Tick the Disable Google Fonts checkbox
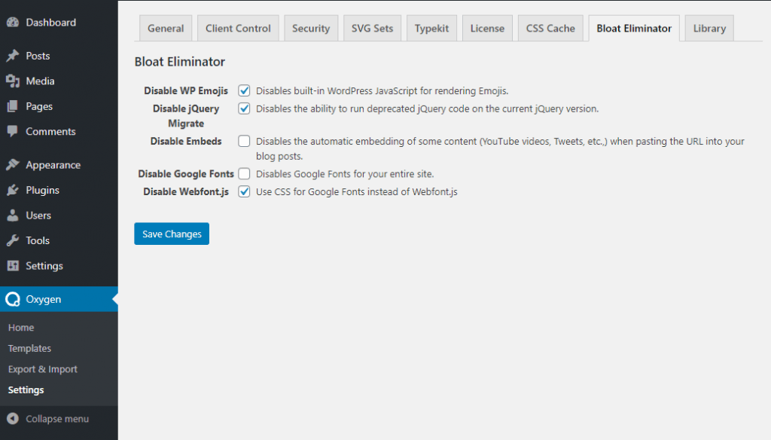771x440 pixels. [244, 174]
